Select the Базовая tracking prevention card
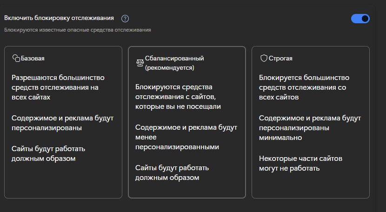The width and height of the screenshot is (386, 212). pyautogui.click(x=63, y=122)
